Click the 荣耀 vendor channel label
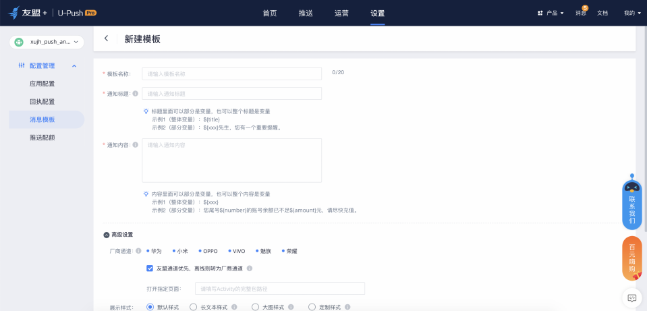The height and width of the screenshot is (311, 647). [291, 251]
